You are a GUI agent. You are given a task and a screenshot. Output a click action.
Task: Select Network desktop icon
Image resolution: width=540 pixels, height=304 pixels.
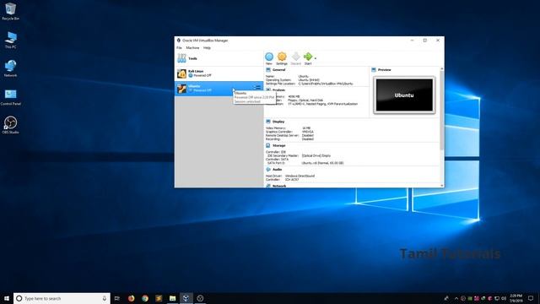pos(10,68)
